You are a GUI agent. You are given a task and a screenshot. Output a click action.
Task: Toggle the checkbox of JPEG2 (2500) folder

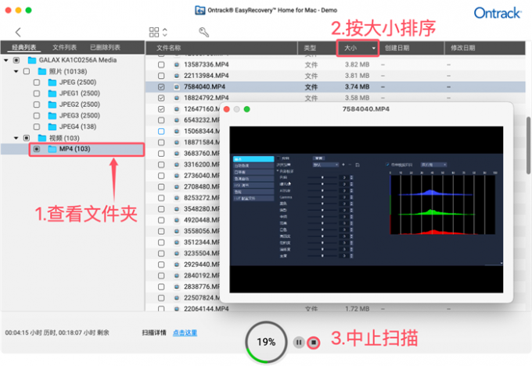pos(37,105)
